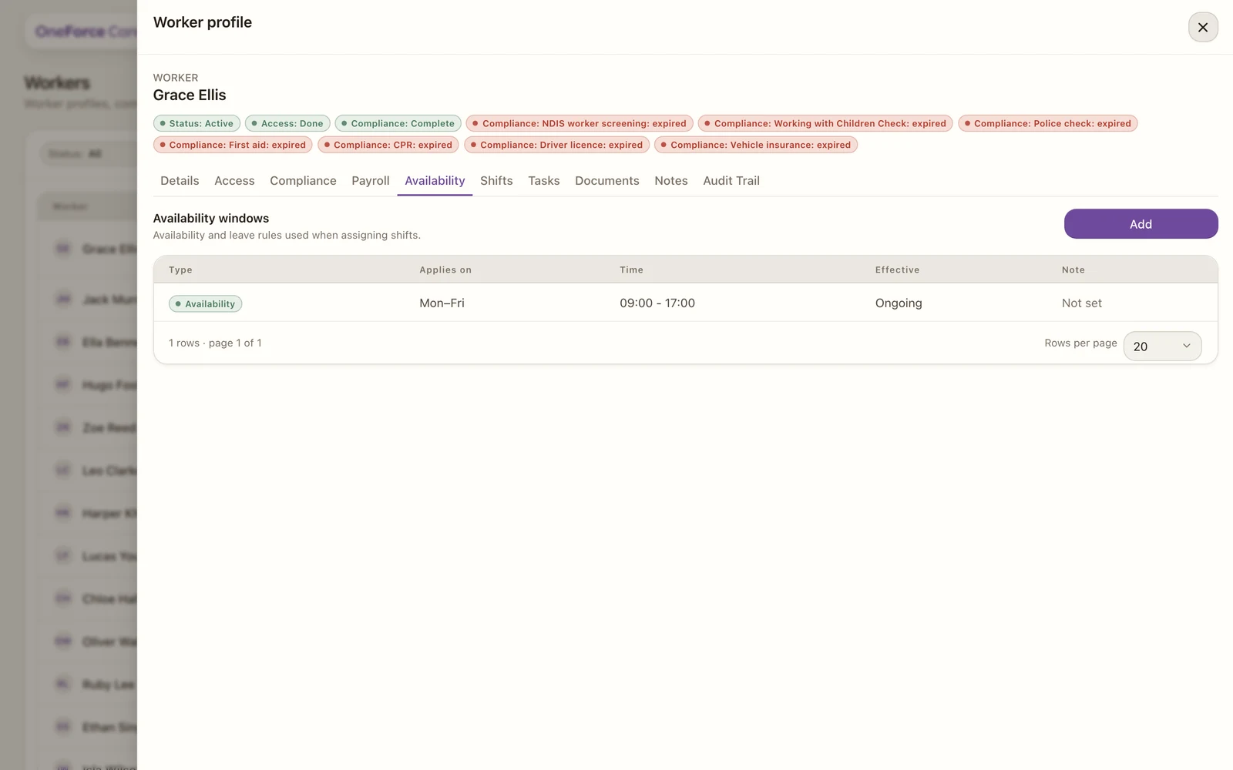
Task: Open the Details tab
Action: [180, 180]
